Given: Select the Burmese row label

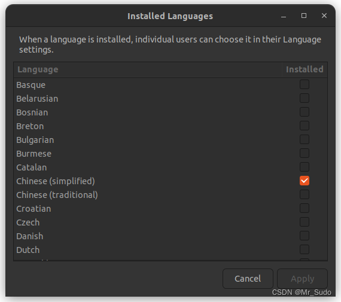Looking at the screenshot, I should [x=34, y=154].
